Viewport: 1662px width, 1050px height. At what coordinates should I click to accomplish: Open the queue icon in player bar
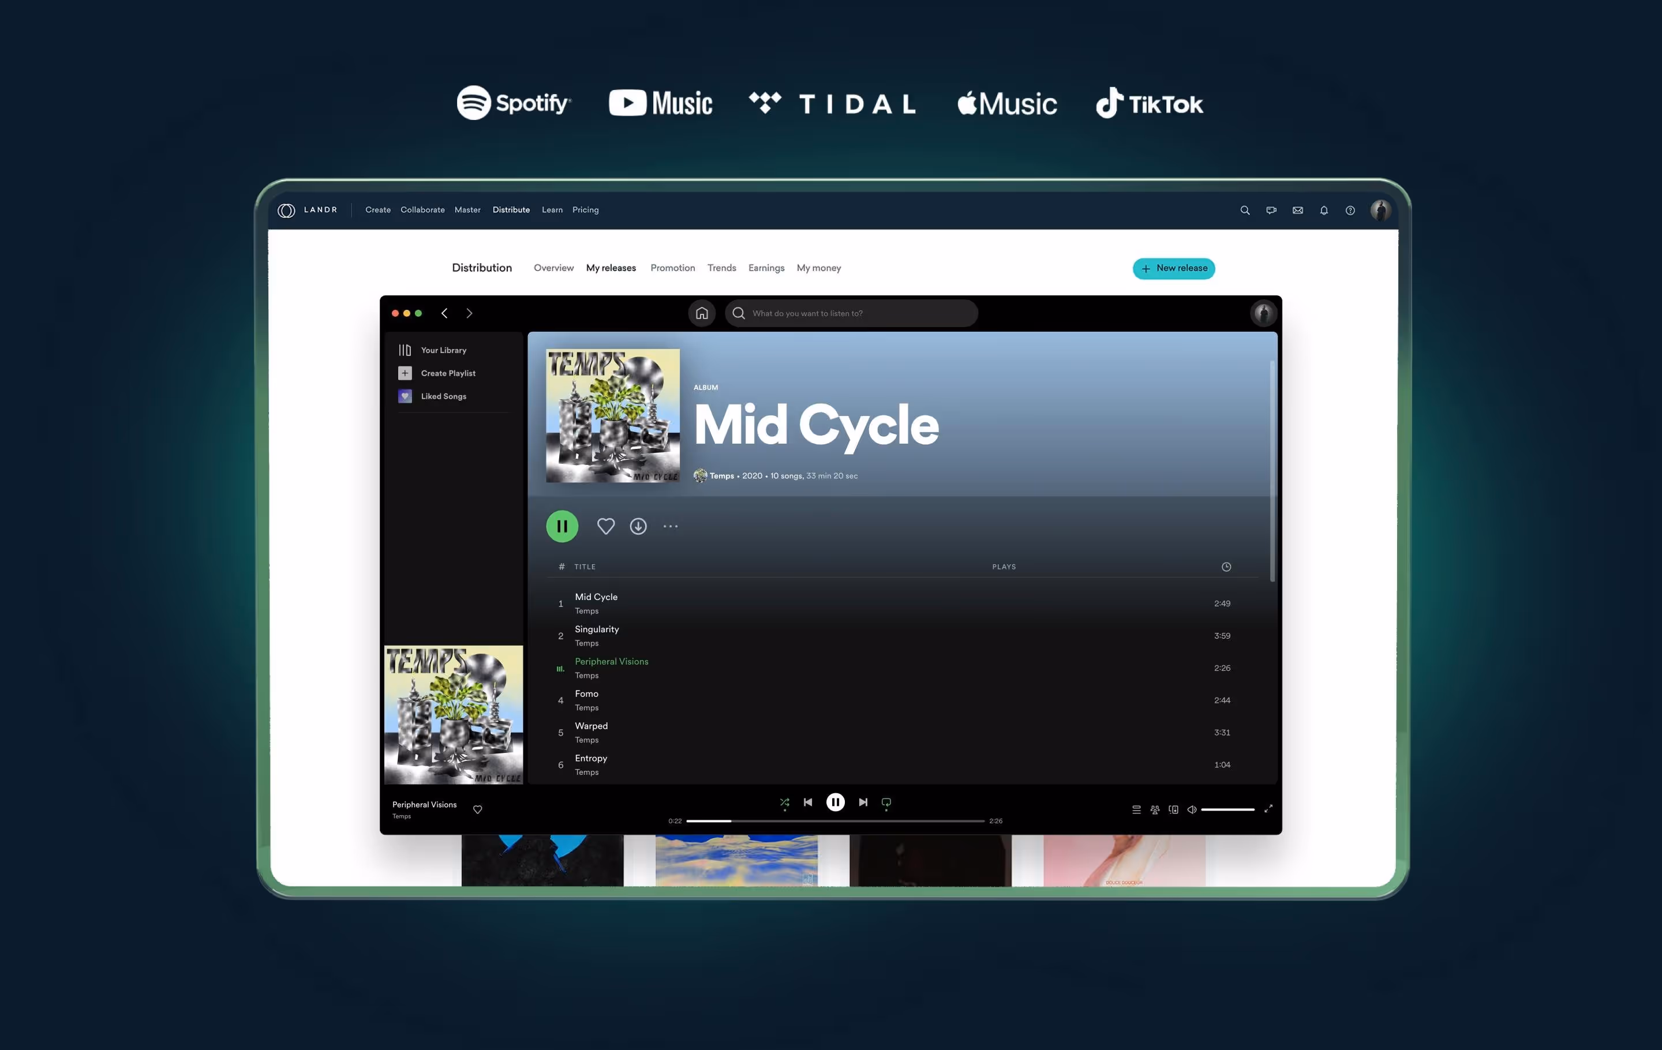[x=1136, y=809]
